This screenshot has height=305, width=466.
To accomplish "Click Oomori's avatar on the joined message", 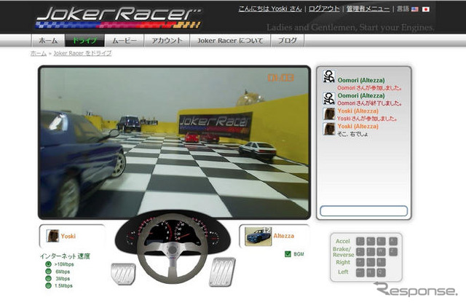I will point(329,76).
